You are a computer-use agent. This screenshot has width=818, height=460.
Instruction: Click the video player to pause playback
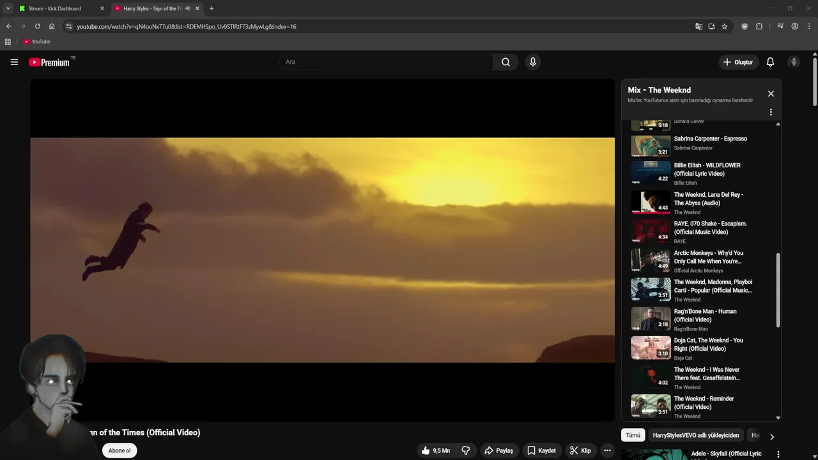coord(322,250)
